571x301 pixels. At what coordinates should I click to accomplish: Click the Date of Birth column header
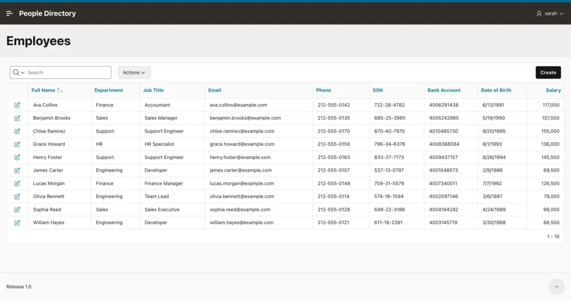pyautogui.click(x=496, y=90)
